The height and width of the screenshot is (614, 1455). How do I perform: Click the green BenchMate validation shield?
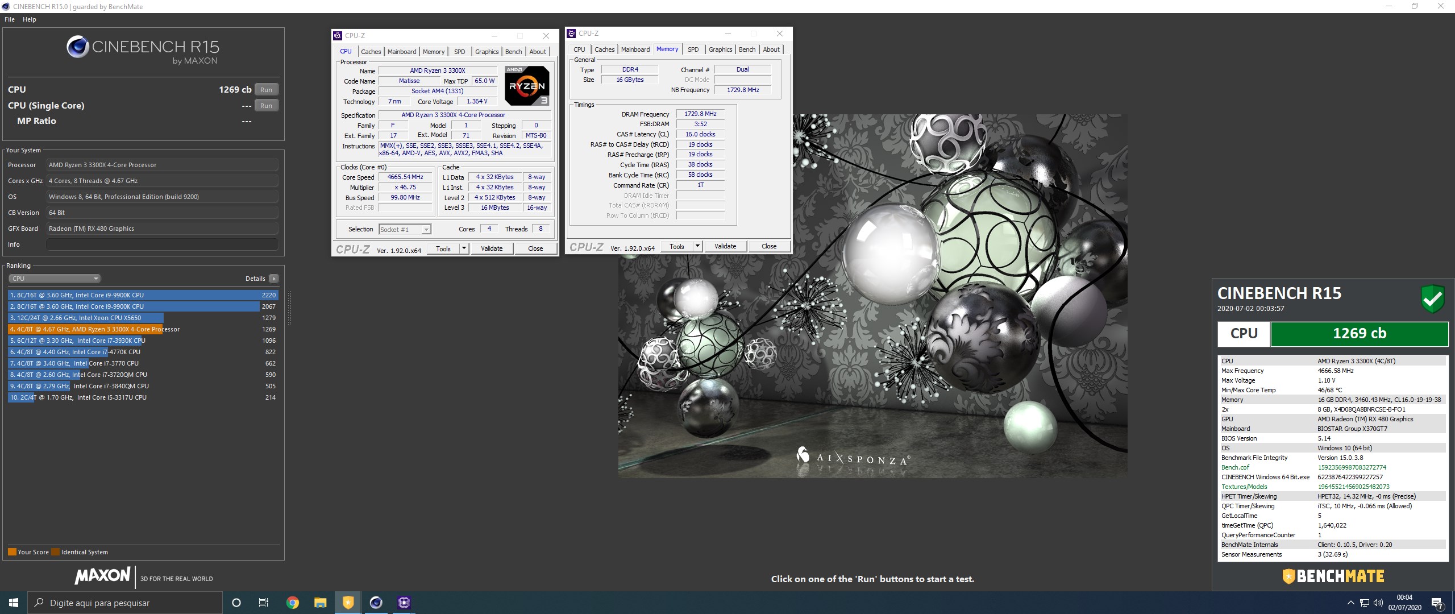[x=1432, y=298]
